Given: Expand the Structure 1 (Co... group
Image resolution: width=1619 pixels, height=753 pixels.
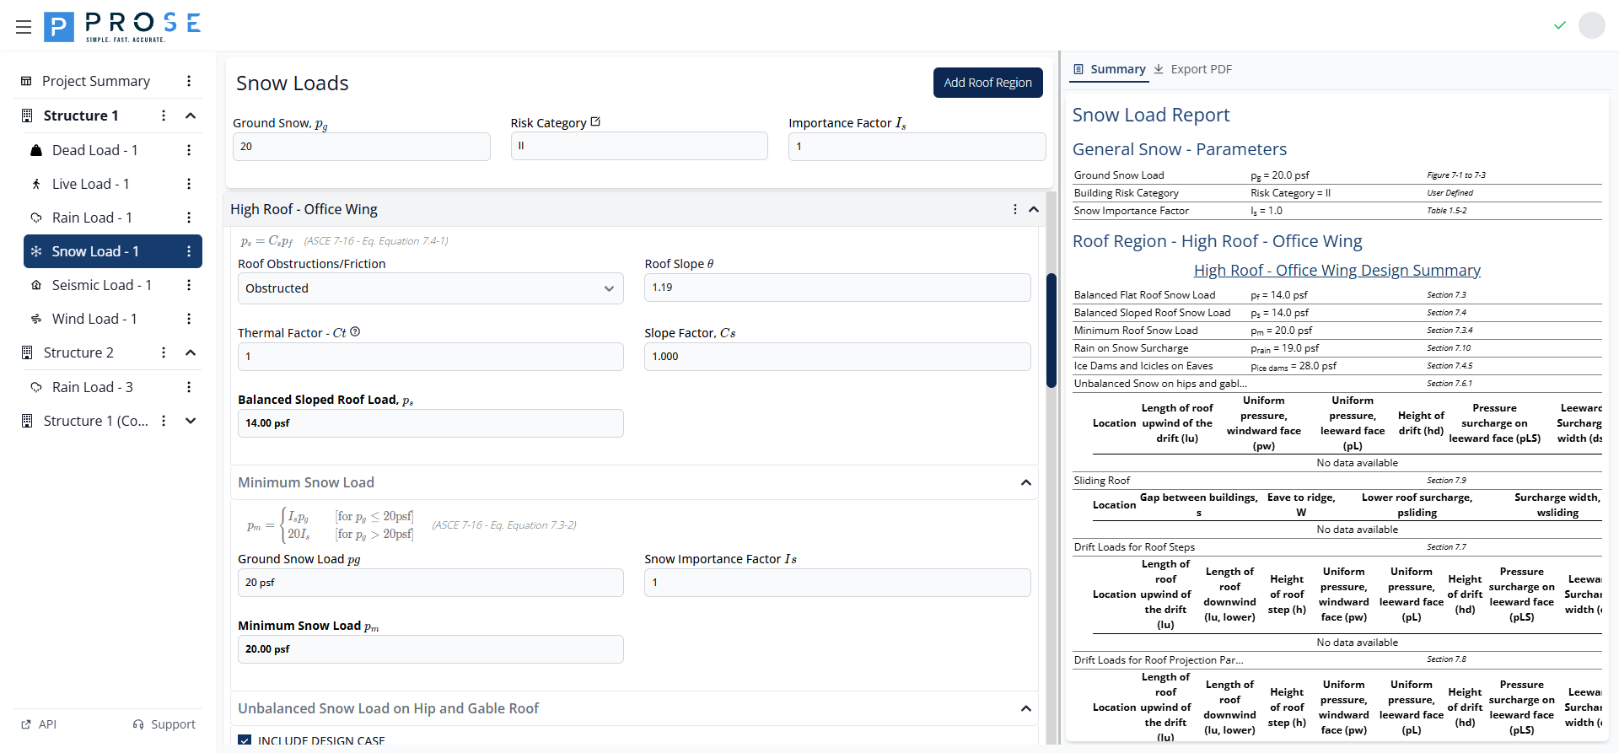Looking at the screenshot, I should point(191,421).
